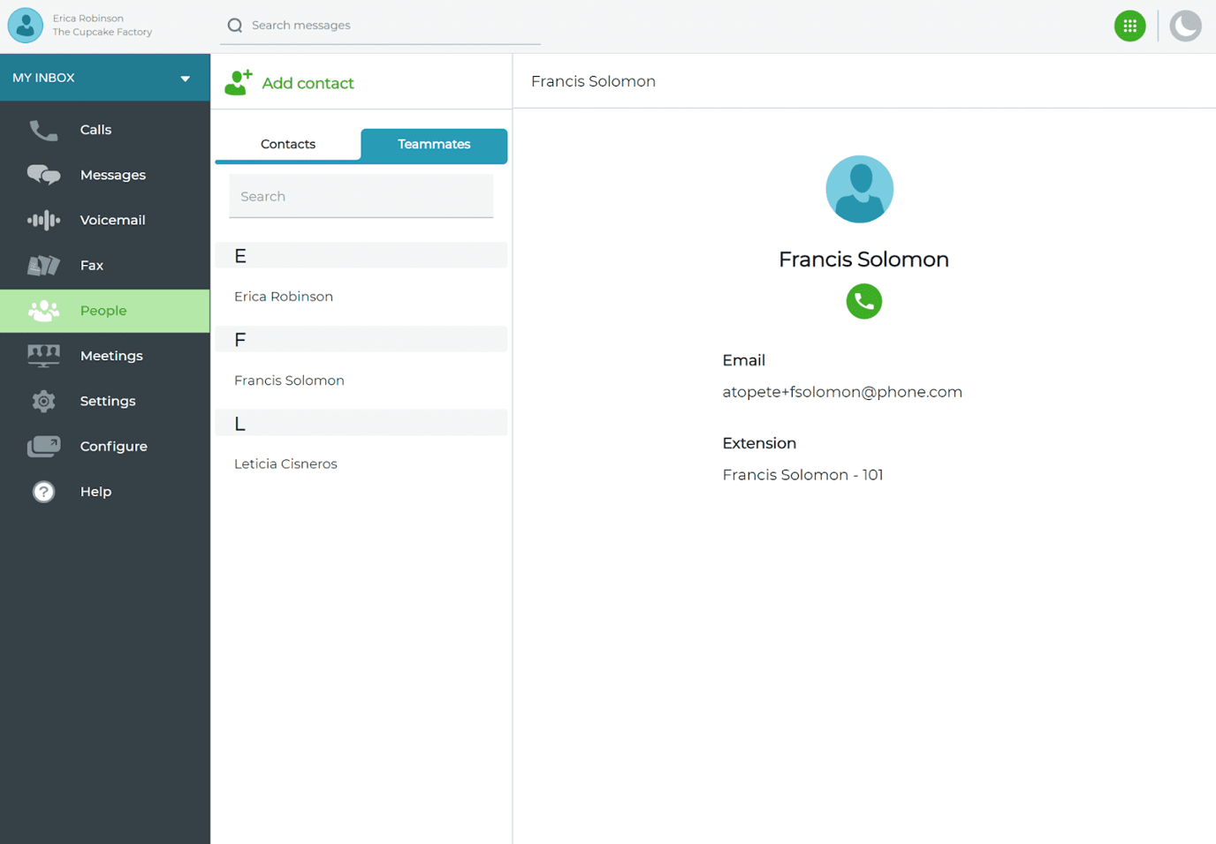
Task: Select Leticia Cisneros from the list
Action: click(x=285, y=463)
